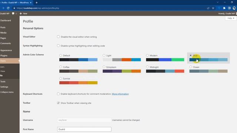Open the Plugins menu
Screen dimensions: 237x133
[4, 55]
